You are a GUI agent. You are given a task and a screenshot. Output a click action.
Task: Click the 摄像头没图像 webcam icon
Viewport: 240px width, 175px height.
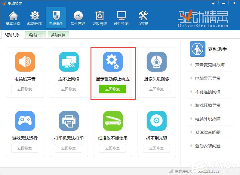pyautogui.click(x=156, y=62)
